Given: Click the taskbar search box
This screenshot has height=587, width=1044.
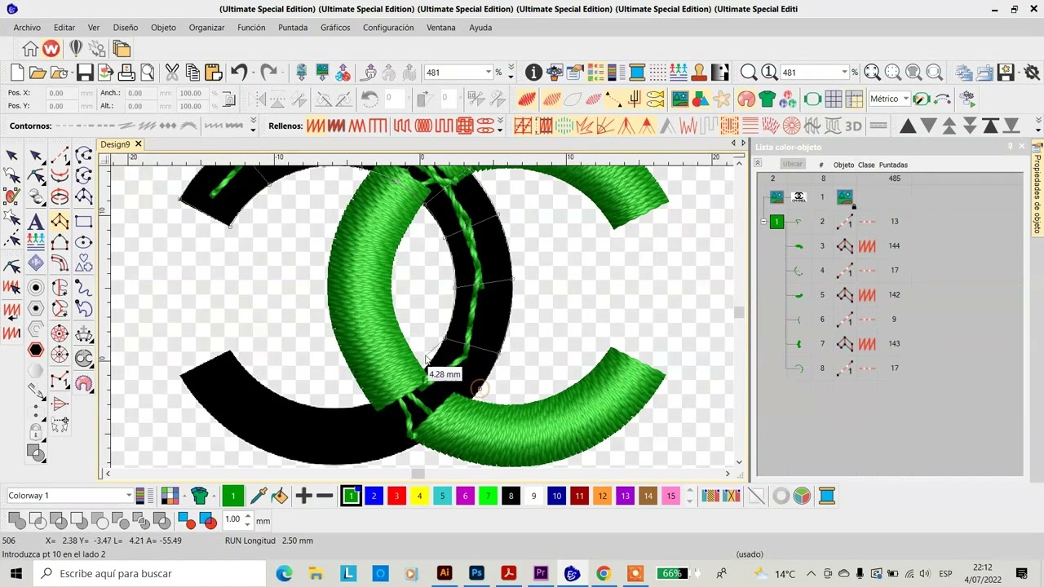Looking at the screenshot, I should point(151,574).
